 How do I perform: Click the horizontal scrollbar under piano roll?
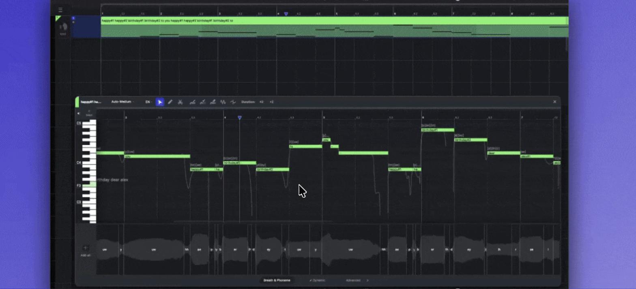(253, 222)
